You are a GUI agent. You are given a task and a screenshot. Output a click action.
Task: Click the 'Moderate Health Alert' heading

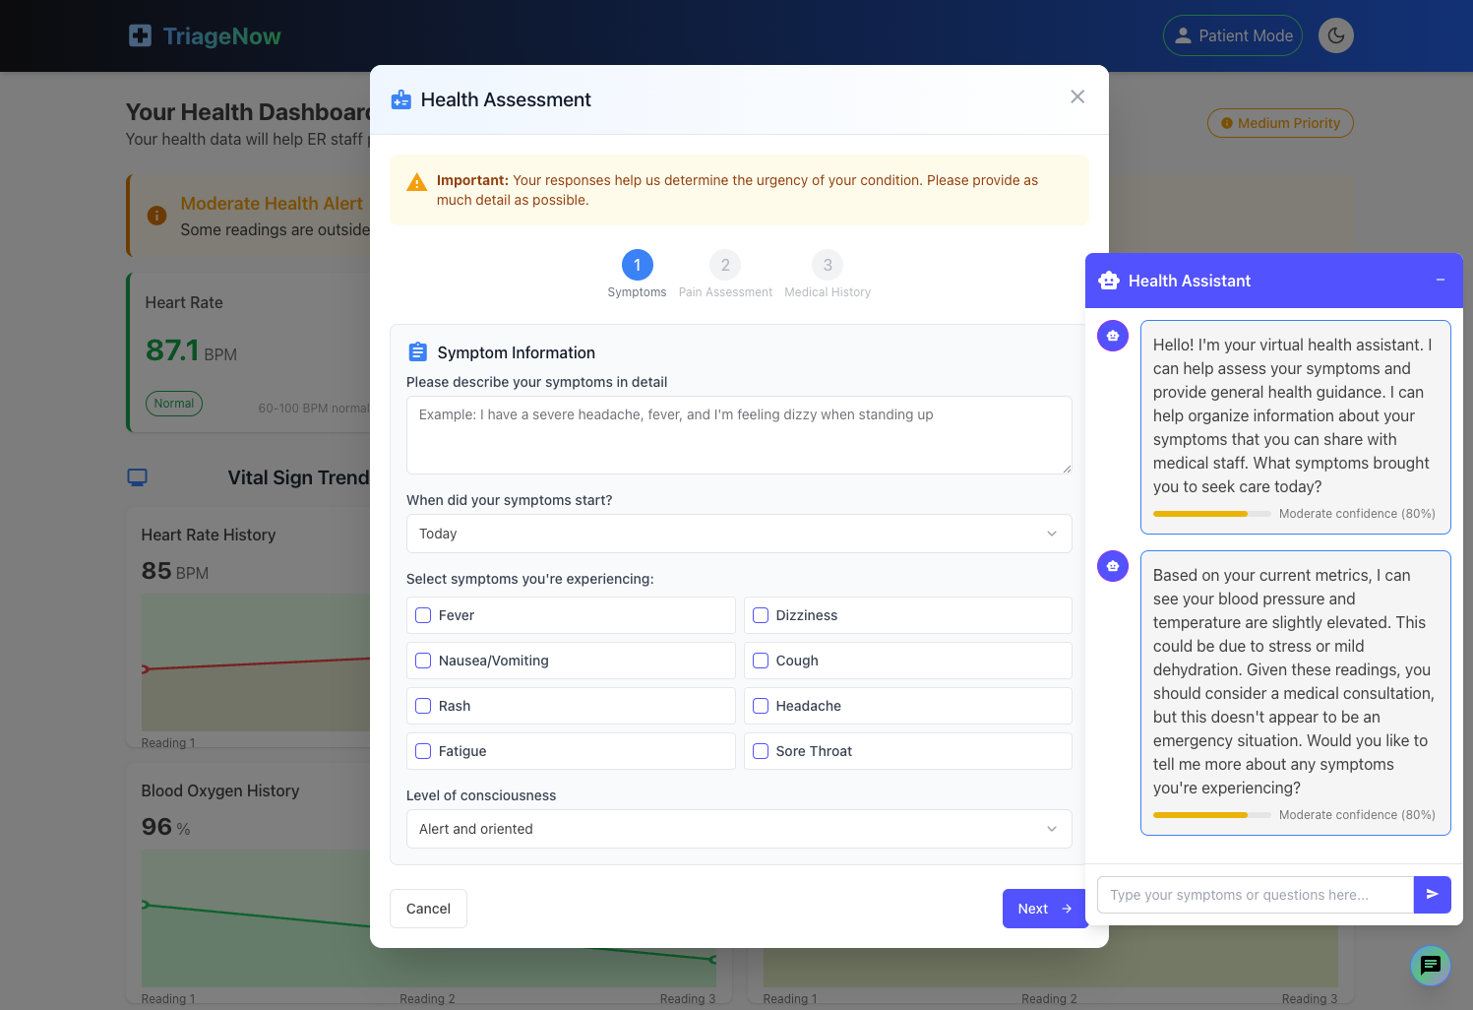click(x=272, y=204)
